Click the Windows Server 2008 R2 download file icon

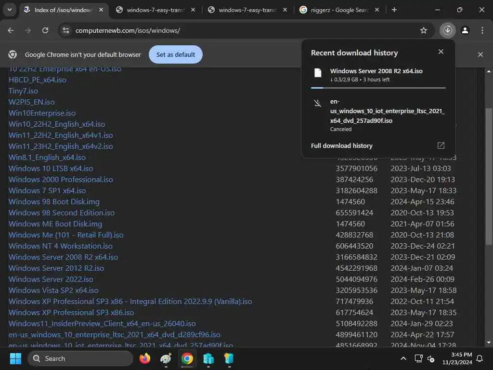point(318,73)
